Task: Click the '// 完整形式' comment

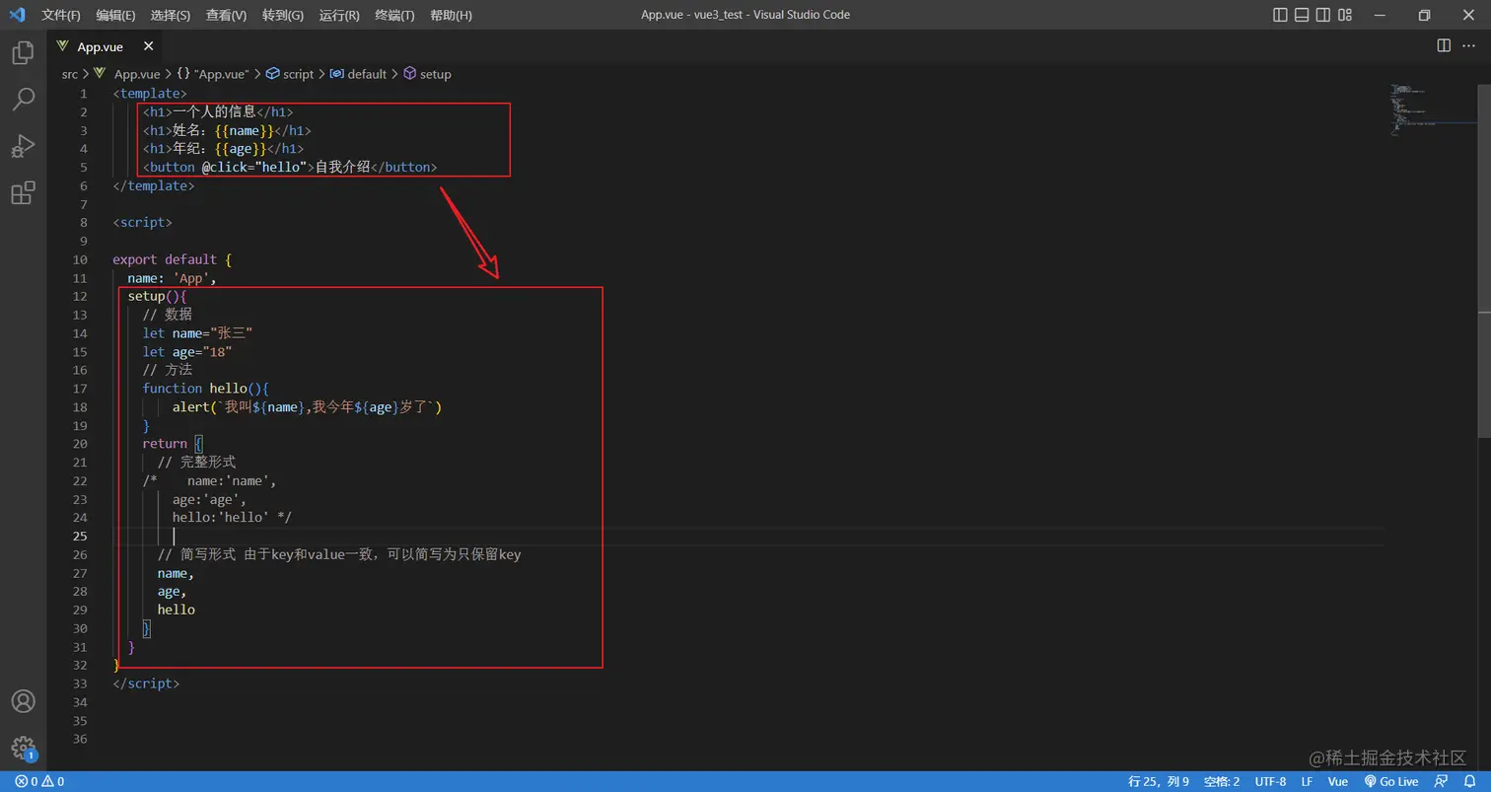Action: (x=196, y=462)
